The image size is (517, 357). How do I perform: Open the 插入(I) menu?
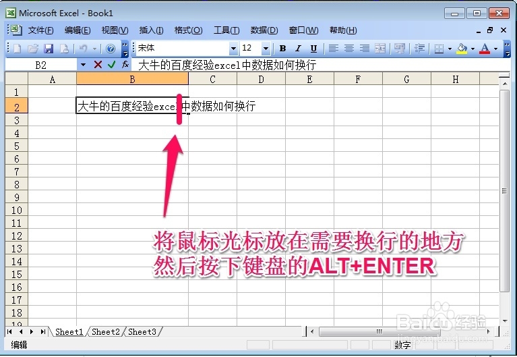point(152,30)
